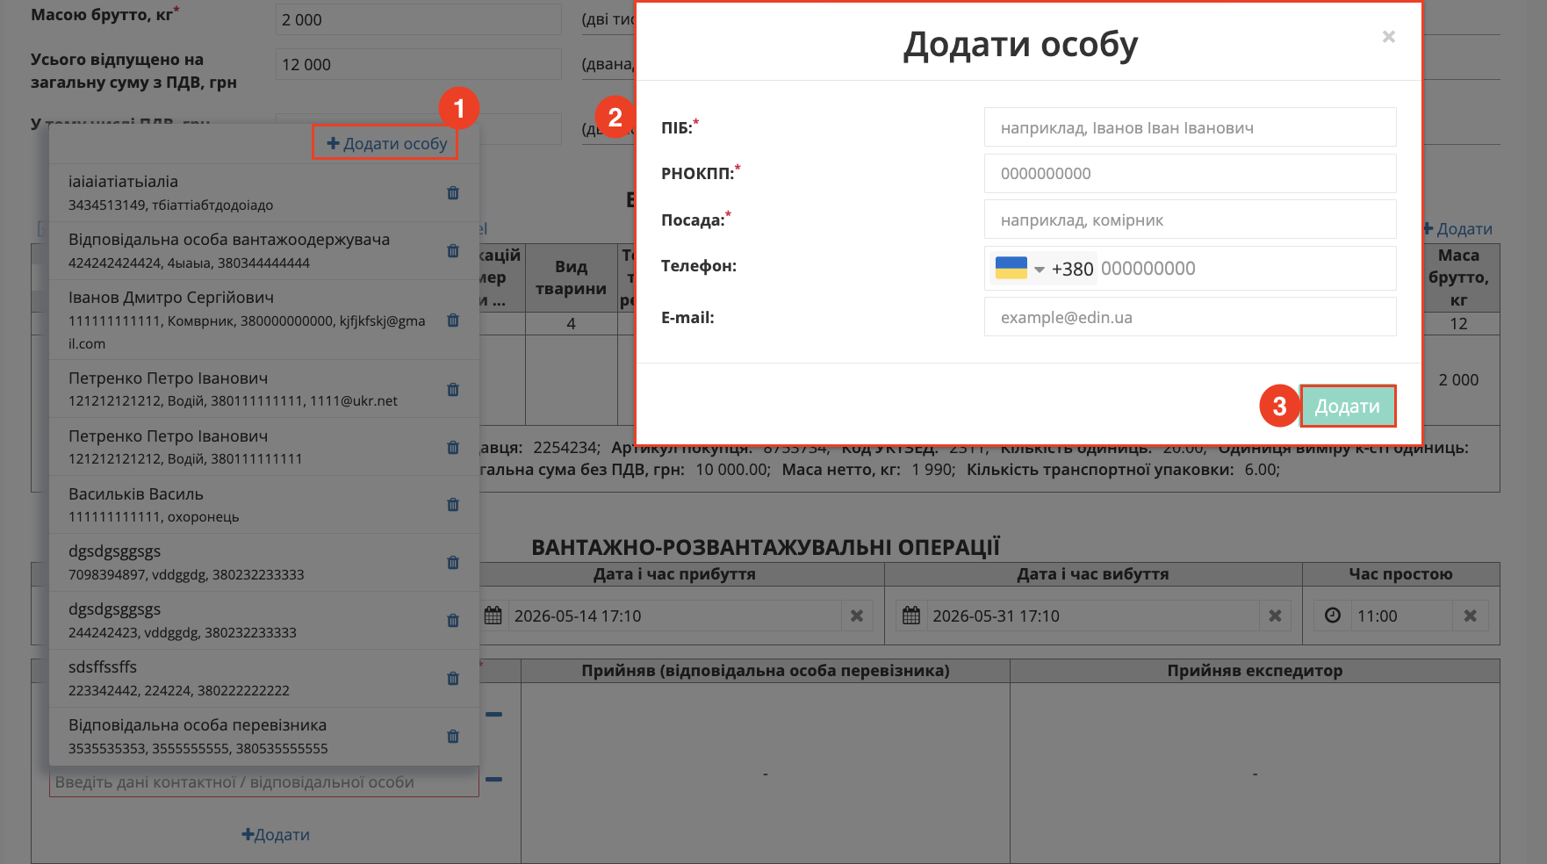Clear downtime value 11:00 with X
The width and height of the screenshot is (1547, 864).
pos(1471,616)
